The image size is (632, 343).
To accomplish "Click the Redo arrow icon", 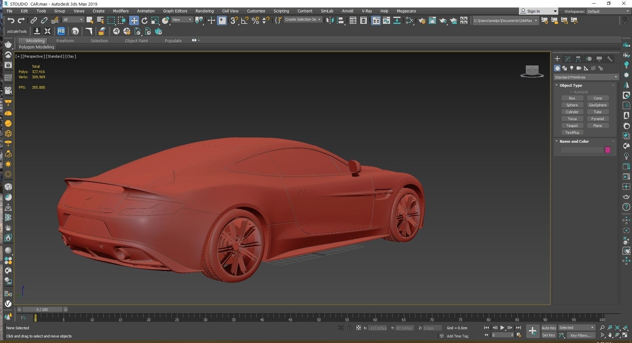I will (x=21, y=20).
